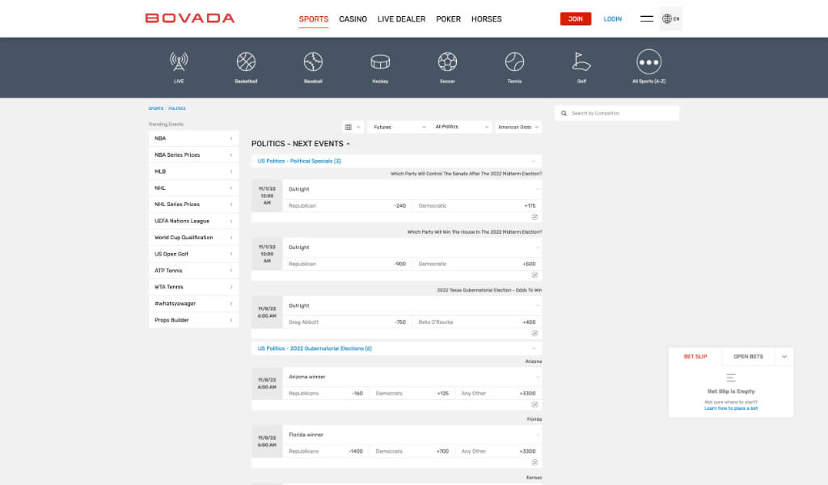This screenshot has width=828, height=485.
Task: Bet Greg Abbott -750
Action: [x=348, y=322]
